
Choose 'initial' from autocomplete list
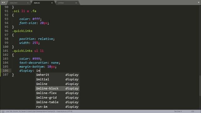57,79
